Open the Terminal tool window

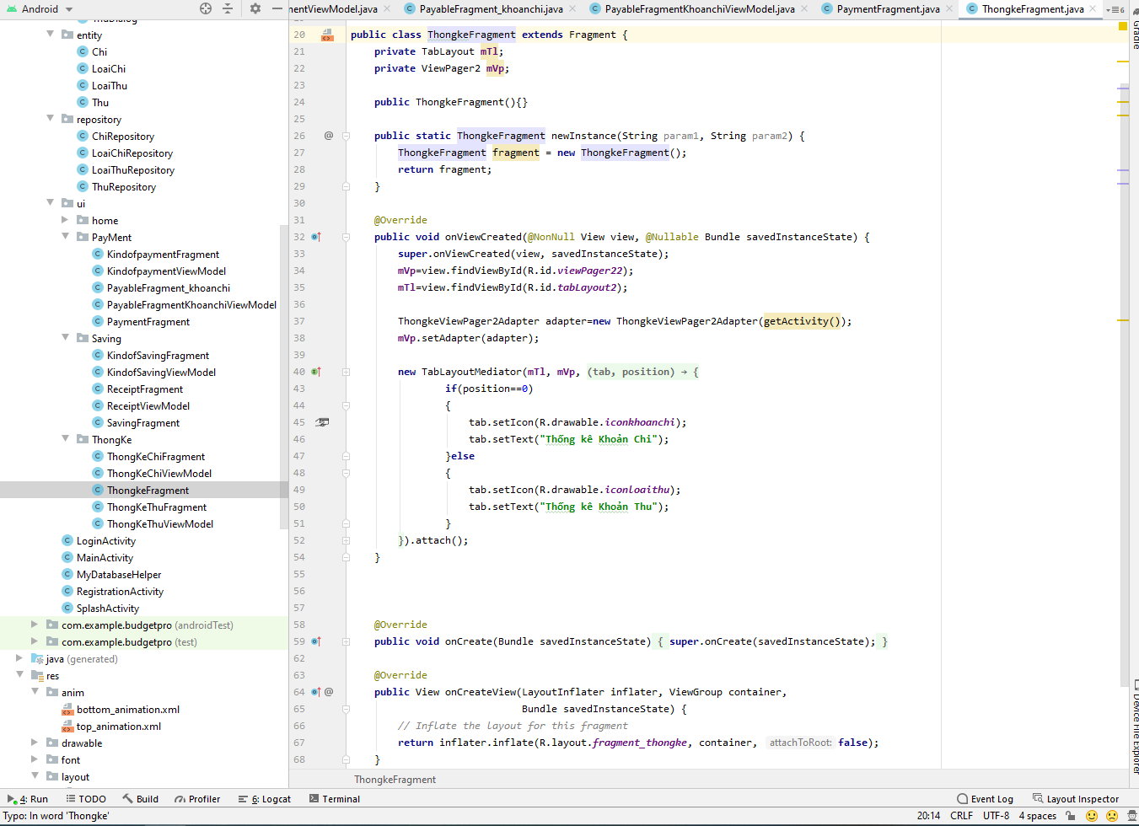tap(335, 799)
